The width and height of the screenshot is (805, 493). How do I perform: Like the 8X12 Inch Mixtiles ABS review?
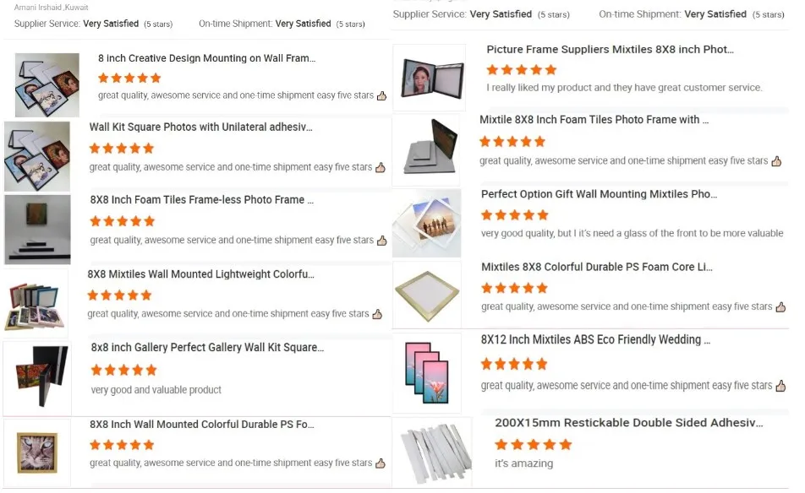pyautogui.click(x=780, y=386)
